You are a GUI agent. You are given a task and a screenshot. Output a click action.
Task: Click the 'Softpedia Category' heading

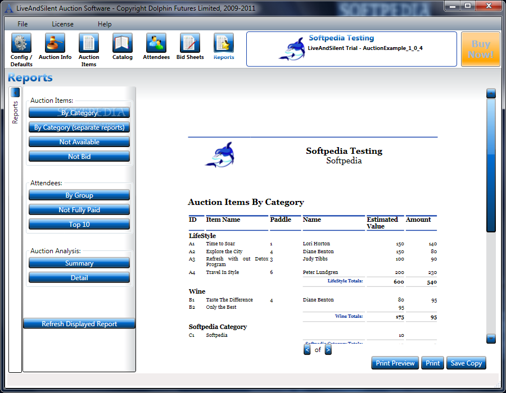tap(218, 327)
